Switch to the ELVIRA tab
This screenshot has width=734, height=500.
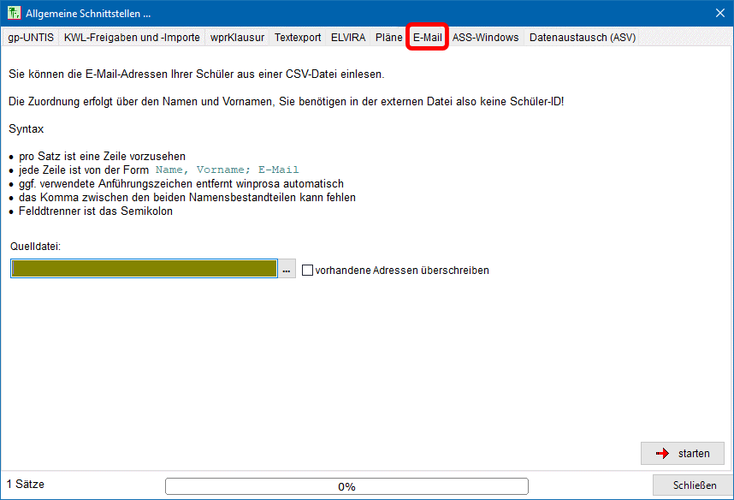[348, 38]
